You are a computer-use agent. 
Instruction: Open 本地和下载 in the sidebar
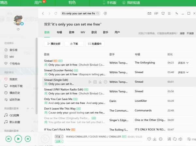13,86
